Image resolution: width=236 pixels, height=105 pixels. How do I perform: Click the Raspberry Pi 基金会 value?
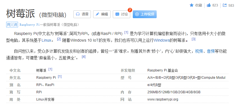pos(163,70)
